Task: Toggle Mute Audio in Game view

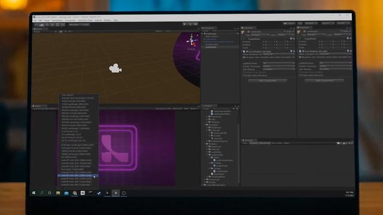Action: [x=177, y=109]
